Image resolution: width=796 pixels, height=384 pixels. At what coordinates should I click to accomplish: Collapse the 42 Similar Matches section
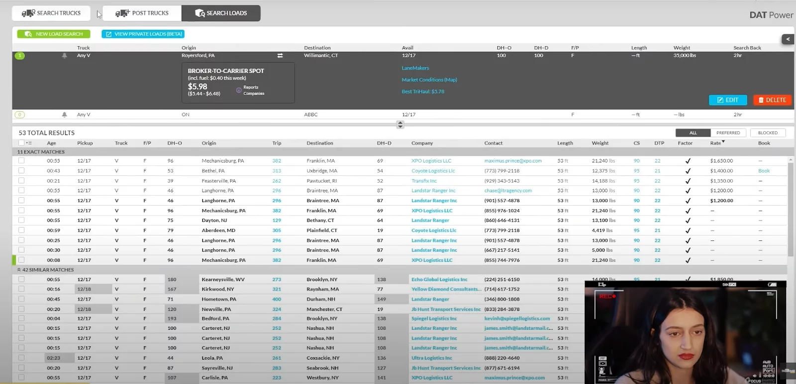tap(19, 270)
